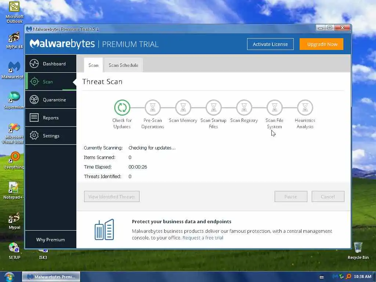Viewport: 376px width, 282px height.
Task: Open the Dashboard section in Malwarebytes sidebar
Action: (x=51, y=64)
